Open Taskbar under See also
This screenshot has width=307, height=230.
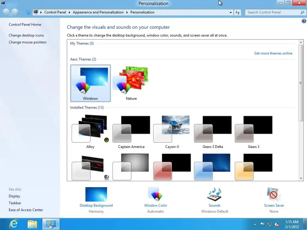coord(15,203)
